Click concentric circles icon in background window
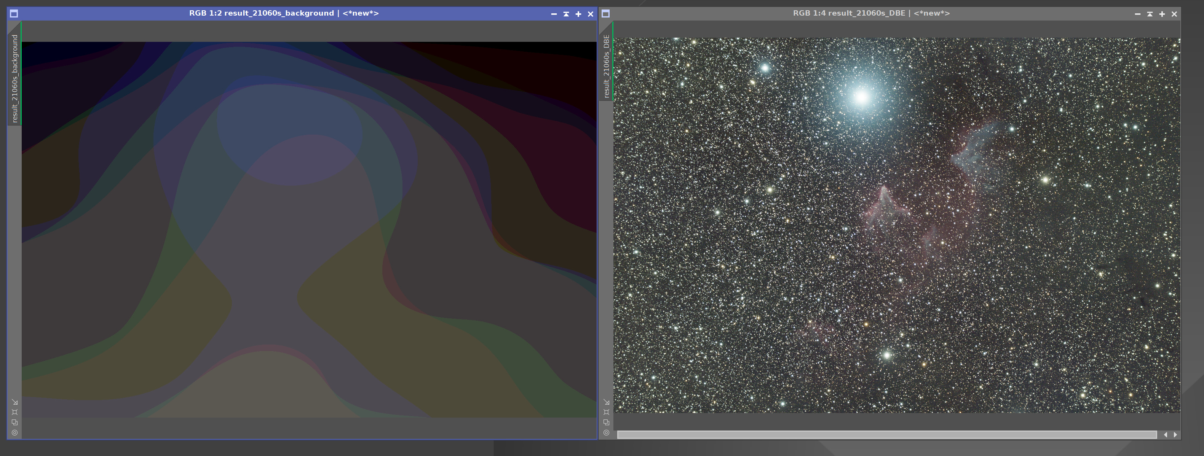Screen dimensions: 1204x456 tap(14, 433)
